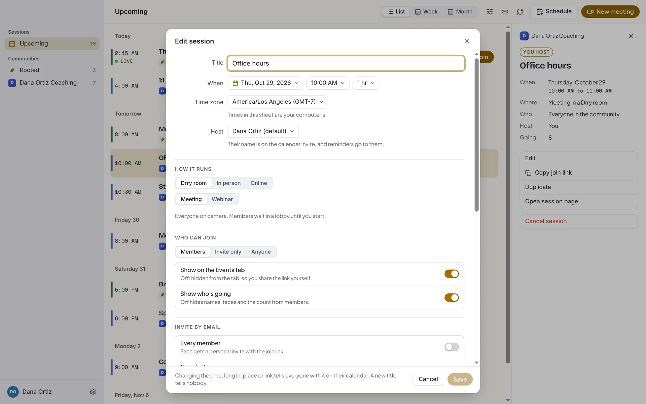The width and height of the screenshot is (646, 404).
Task: Click the dialog's vertical scrollbar thumb
Action: [x=476, y=135]
